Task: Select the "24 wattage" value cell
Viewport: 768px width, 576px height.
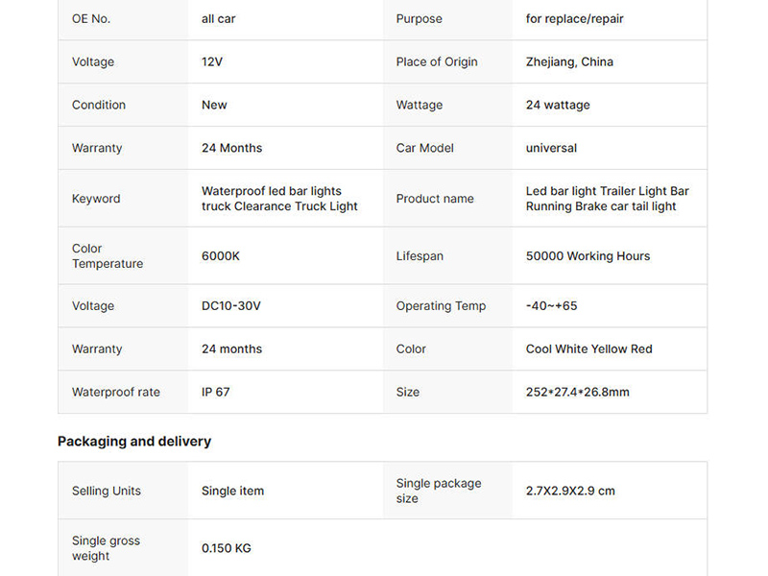Action: (558, 106)
